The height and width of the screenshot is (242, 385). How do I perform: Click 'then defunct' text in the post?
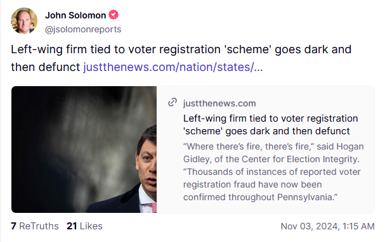(46, 67)
